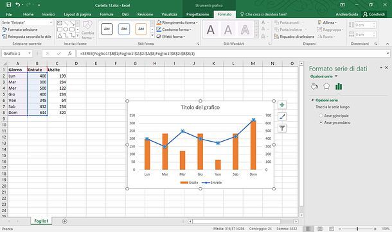392x232 pixels.
Task: Switch to Normal view icon in status bar
Action: pyautogui.click(x=308, y=229)
